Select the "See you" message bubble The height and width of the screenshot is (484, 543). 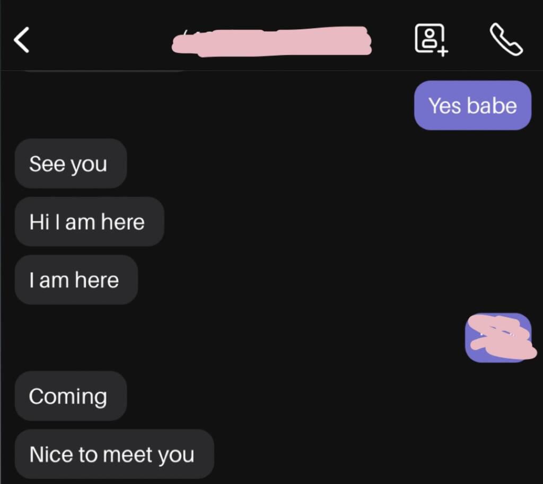click(71, 164)
